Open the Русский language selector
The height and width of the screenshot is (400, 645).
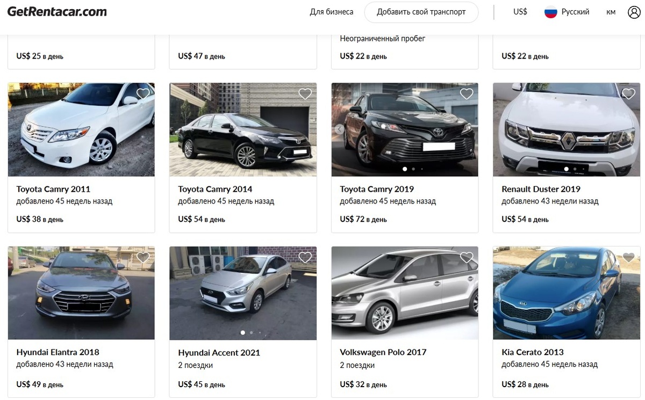pyautogui.click(x=575, y=11)
